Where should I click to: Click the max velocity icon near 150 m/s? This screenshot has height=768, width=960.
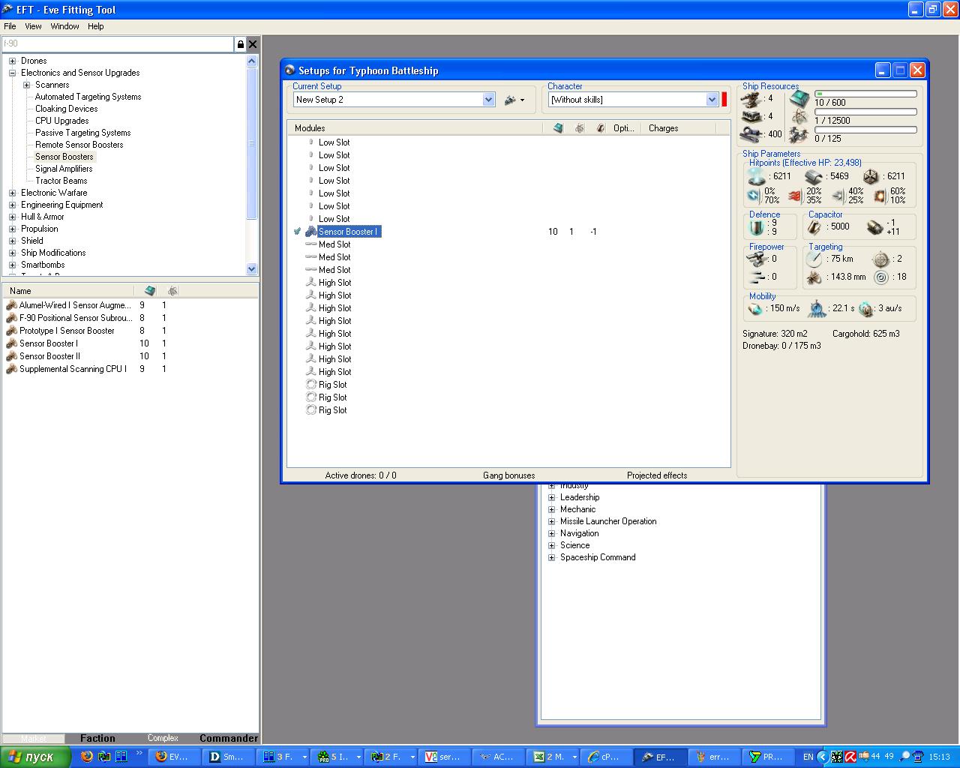[x=756, y=308]
